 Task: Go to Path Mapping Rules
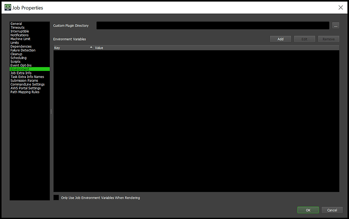[25, 92]
